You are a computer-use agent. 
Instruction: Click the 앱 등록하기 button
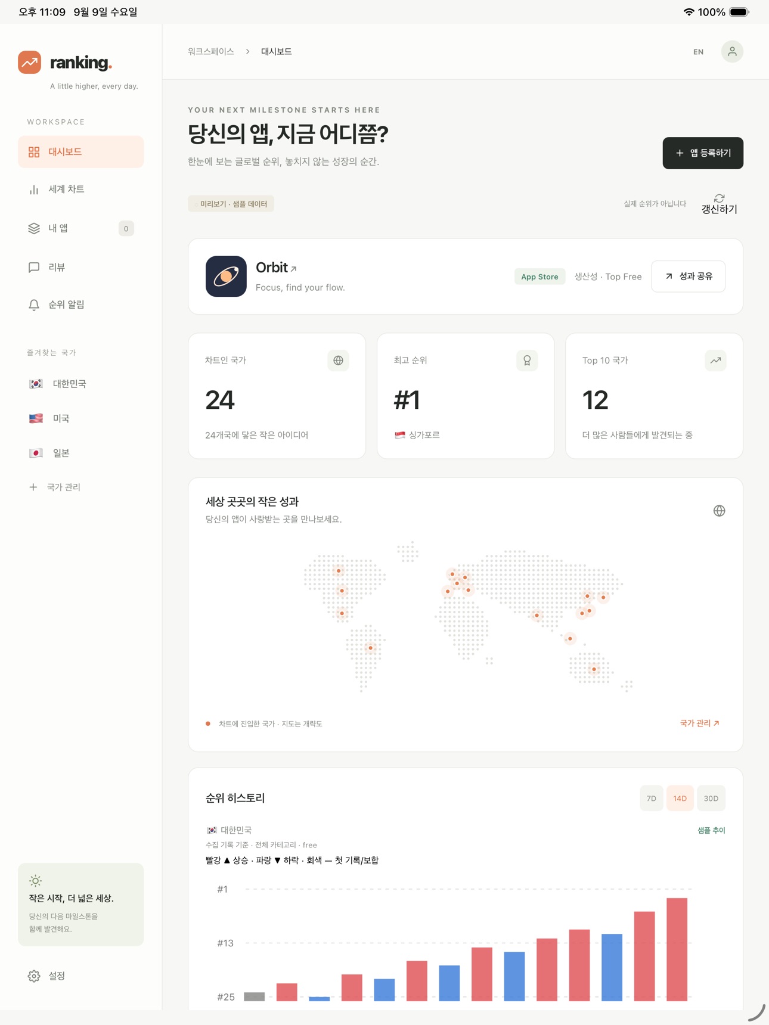click(703, 153)
